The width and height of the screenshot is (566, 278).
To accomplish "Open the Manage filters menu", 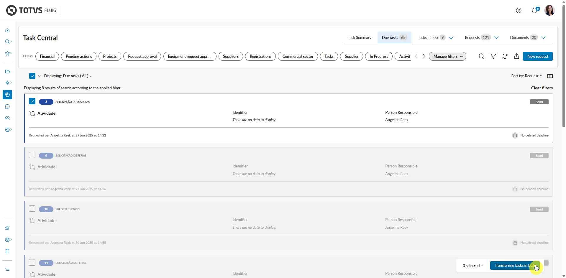I will coord(447,56).
